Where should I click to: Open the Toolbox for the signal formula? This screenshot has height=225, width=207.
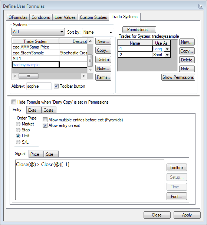[177, 168]
